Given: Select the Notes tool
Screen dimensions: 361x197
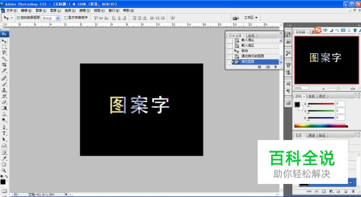Looking at the screenshot, I should (x=4, y=153).
